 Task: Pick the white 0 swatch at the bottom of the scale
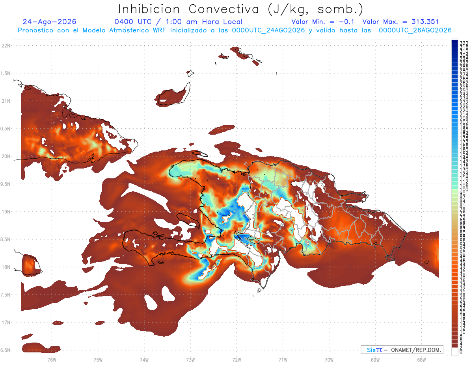coord(454,351)
